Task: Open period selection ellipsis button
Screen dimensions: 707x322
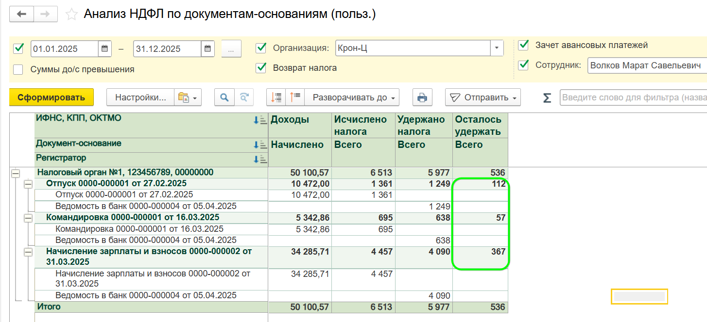Action: click(231, 48)
